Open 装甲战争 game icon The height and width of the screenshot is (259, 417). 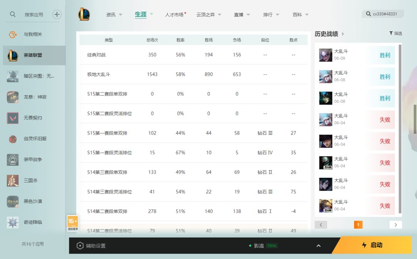tap(13, 160)
